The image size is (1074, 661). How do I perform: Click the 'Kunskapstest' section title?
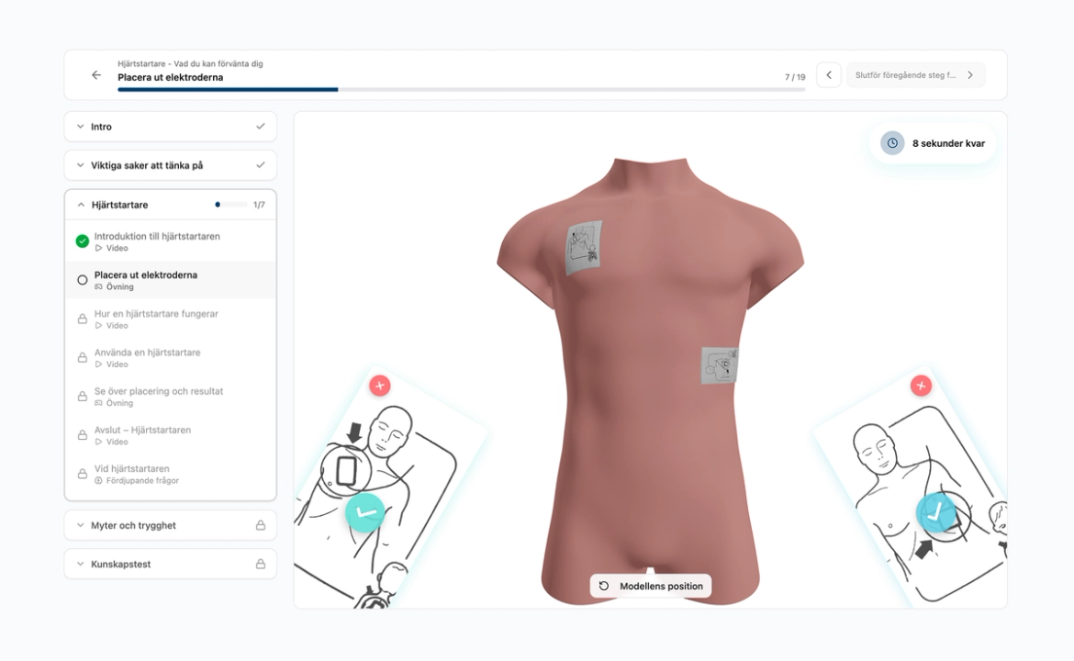coord(120,565)
